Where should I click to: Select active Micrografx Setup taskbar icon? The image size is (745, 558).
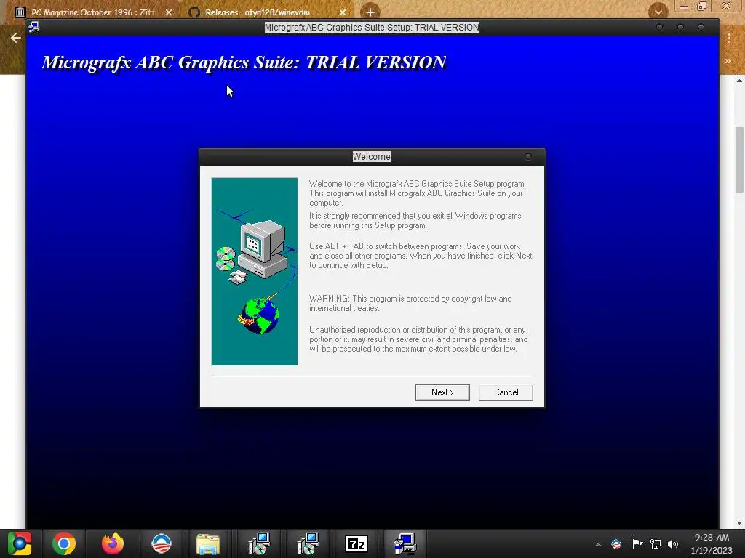tap(405, 543)
